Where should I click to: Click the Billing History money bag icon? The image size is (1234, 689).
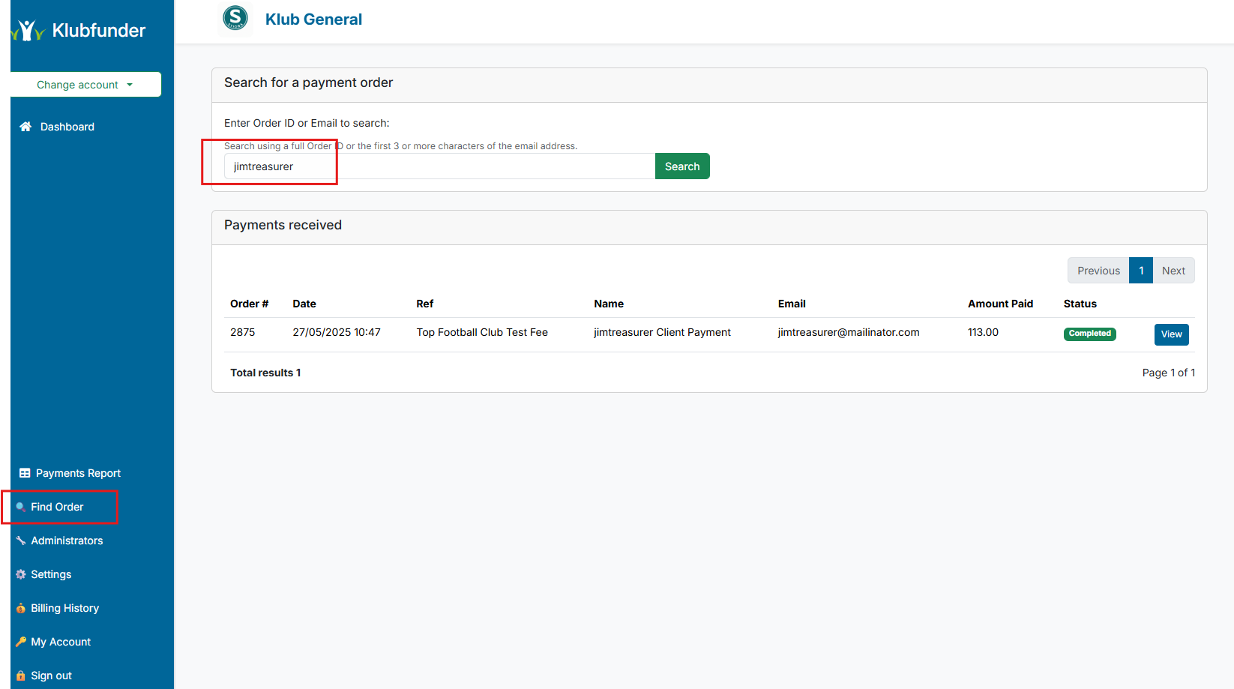(x=21, y=608)
